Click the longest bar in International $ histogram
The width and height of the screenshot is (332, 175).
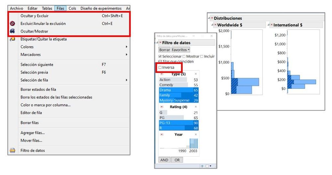[x=302, y=82]
